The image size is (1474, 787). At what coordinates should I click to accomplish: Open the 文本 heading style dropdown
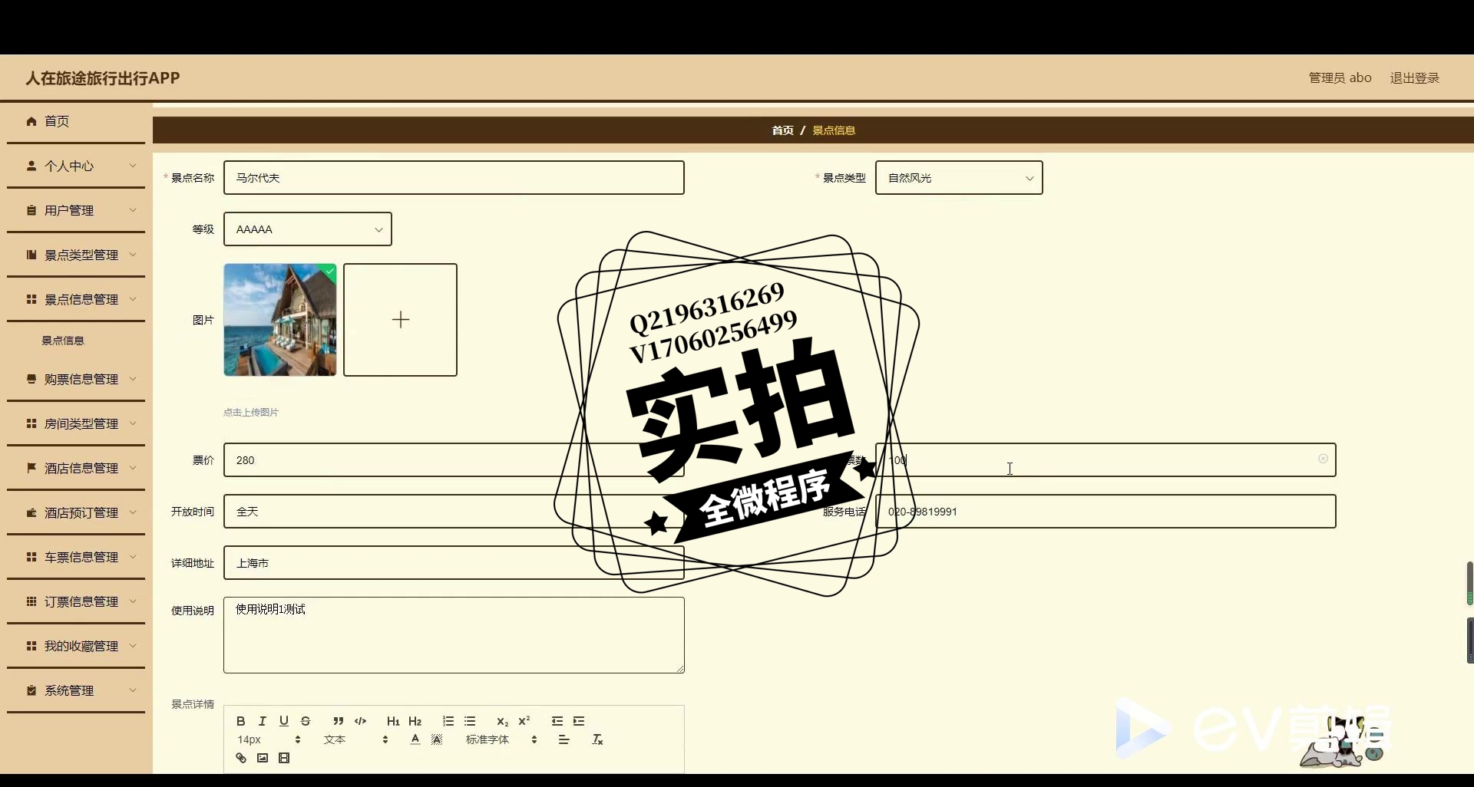pos(355,739)
